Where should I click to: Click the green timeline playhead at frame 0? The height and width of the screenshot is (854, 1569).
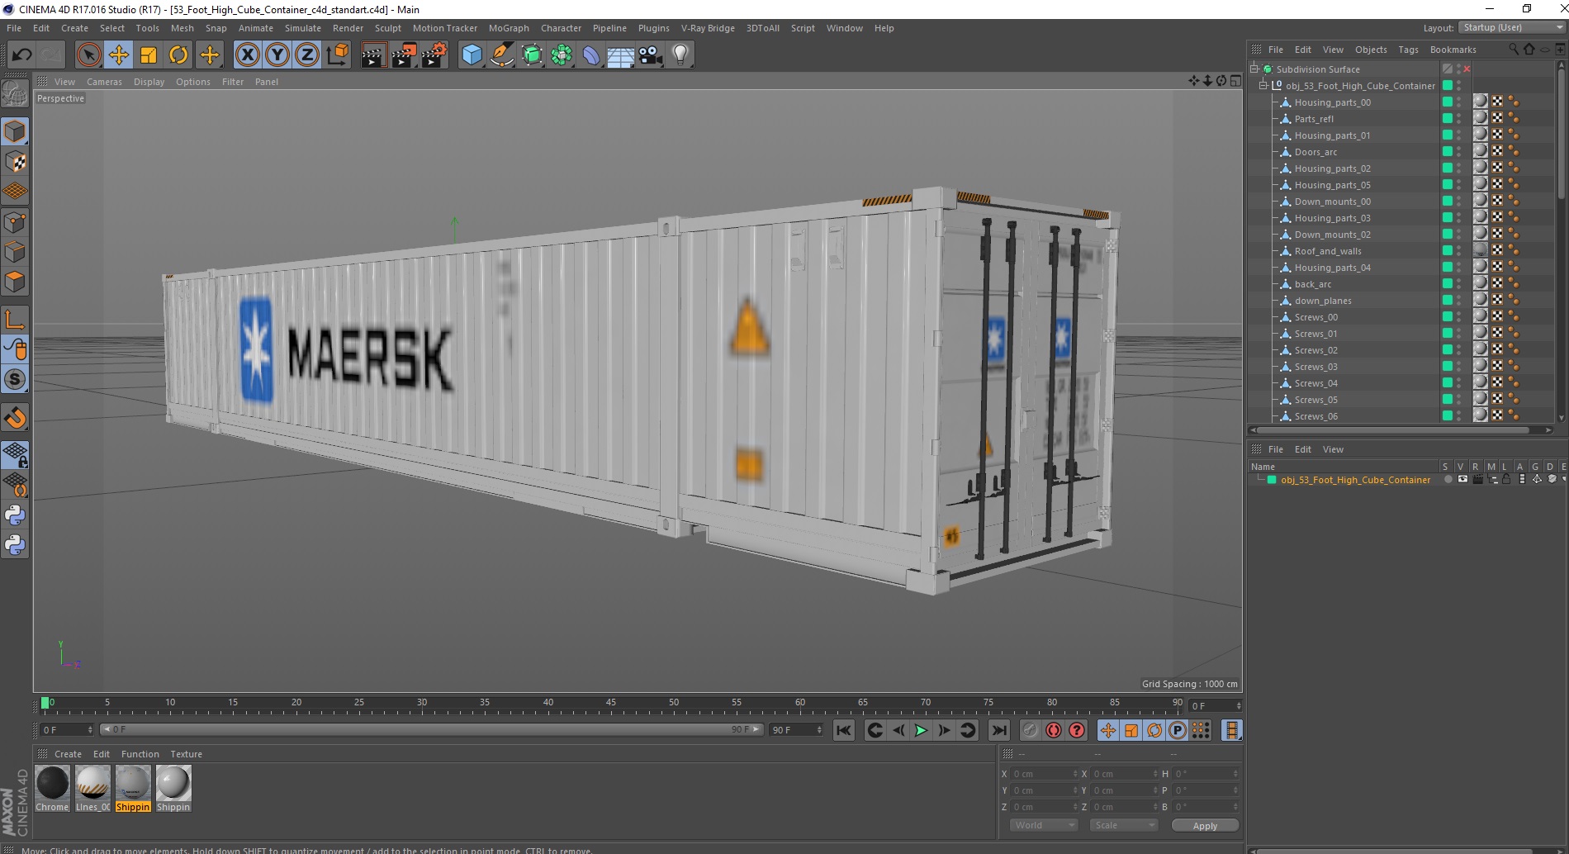point(45,704)
